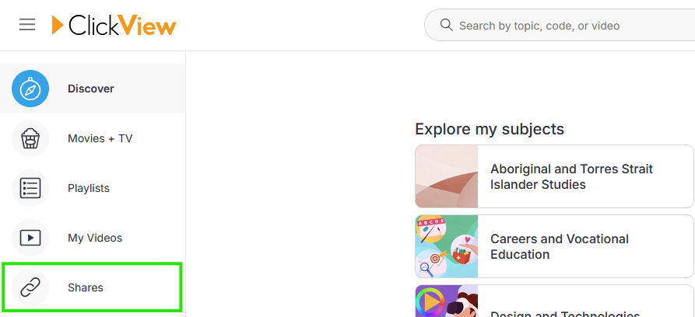695x317 pixels.
Task: Click the Playlists list icon
Action: (x=30, y=188)
